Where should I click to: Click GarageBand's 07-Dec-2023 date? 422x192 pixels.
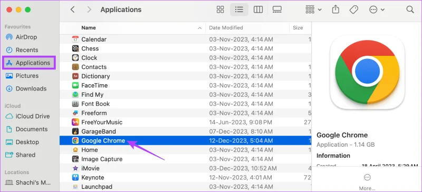tap(242, 132)
